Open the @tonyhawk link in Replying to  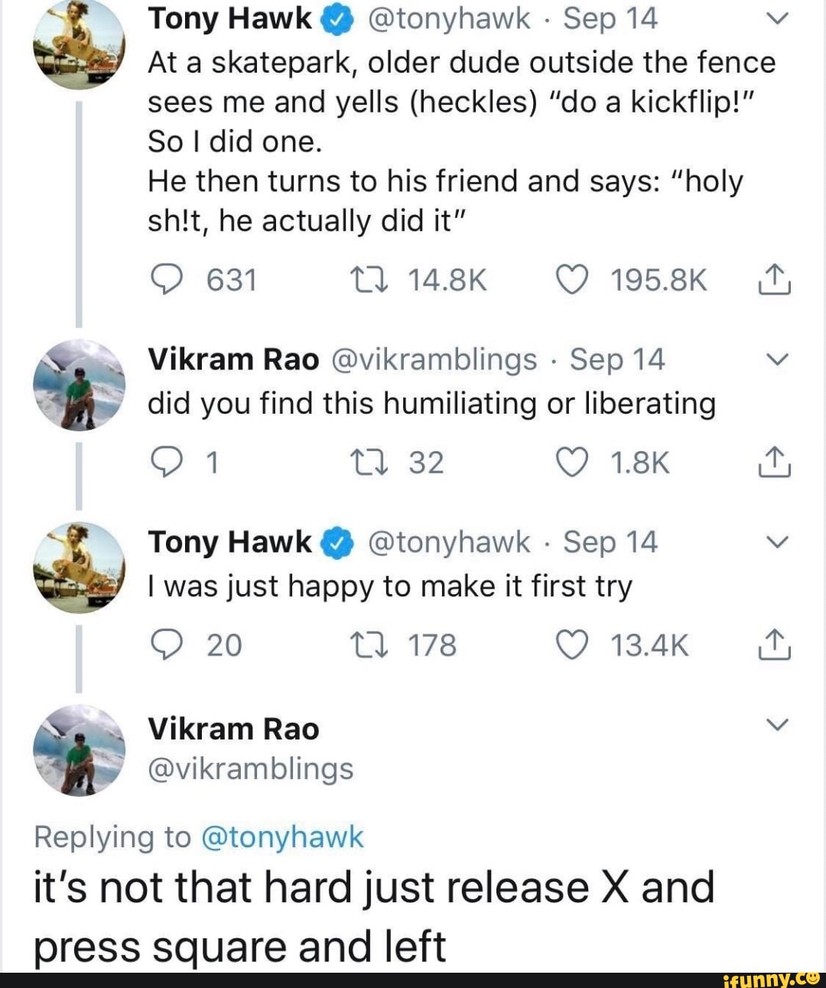(x=281, y=837)
